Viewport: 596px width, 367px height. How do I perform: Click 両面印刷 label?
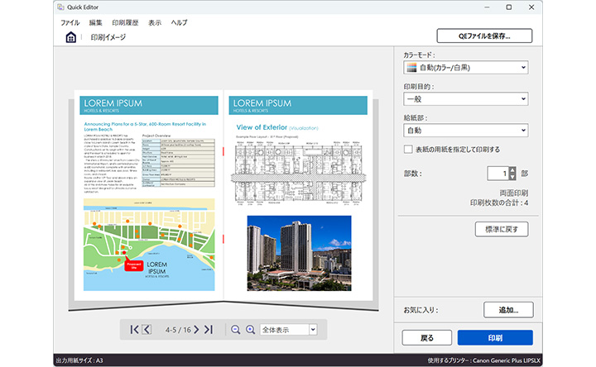click(x=514, y=193)
